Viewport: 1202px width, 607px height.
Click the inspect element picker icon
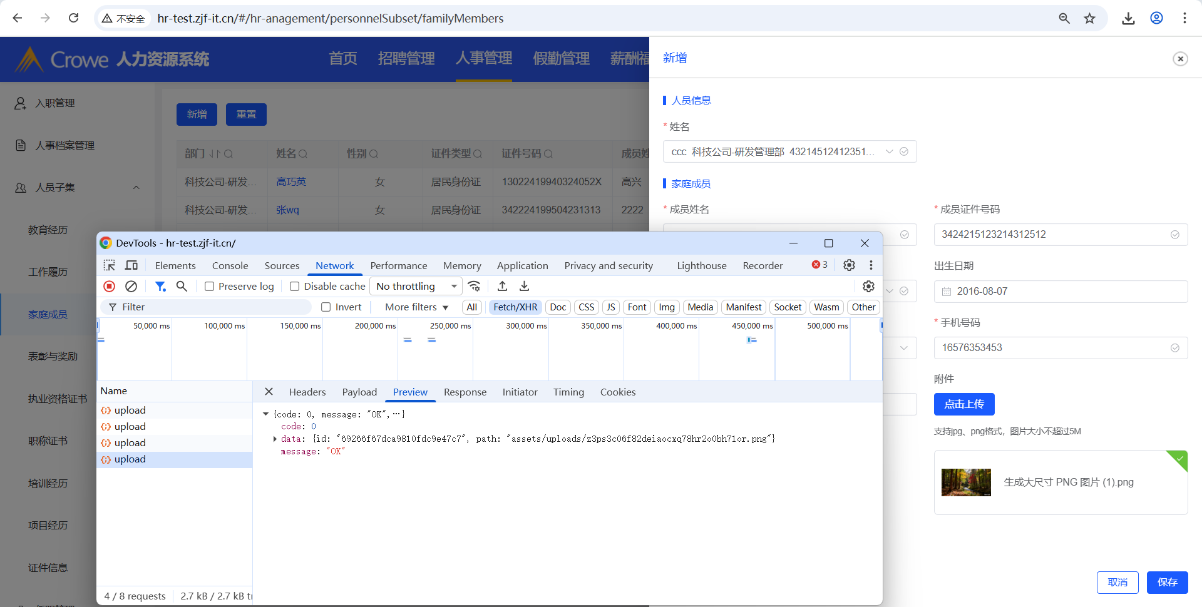[x=110, y=265]
